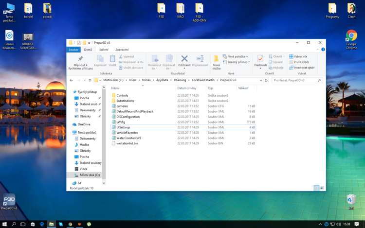Select the cameras file row
The width and height of the screenshot is (365, 228).
[x=183, y=106]
